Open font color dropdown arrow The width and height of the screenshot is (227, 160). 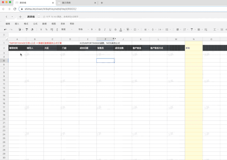tap(124, 29)
